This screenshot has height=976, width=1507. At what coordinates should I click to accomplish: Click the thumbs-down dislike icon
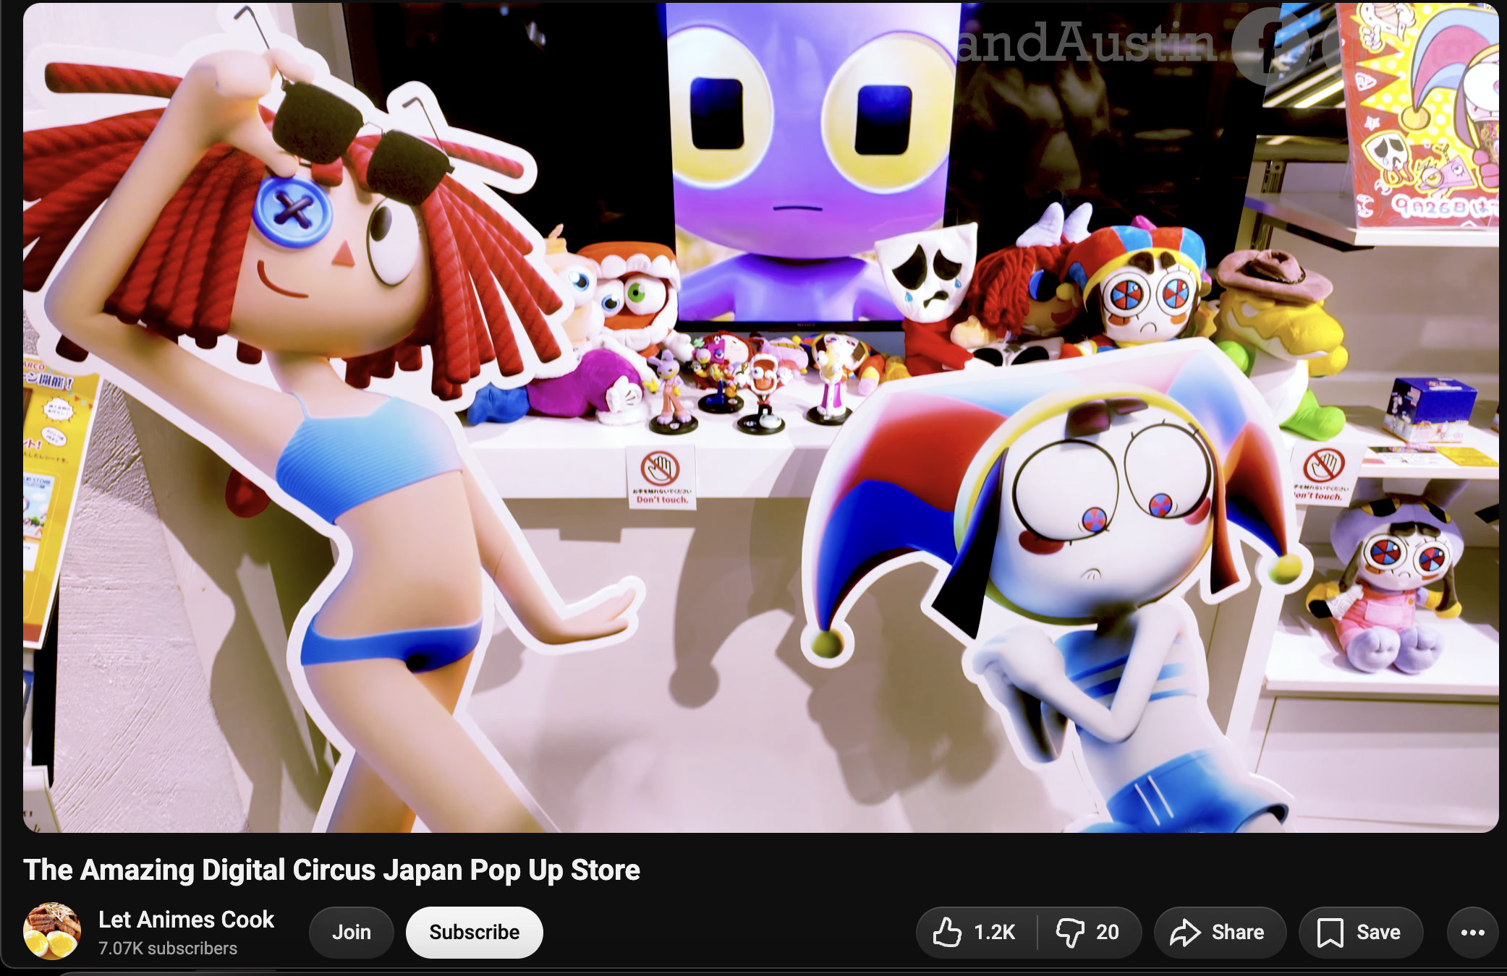click(x=1069, y=932)
